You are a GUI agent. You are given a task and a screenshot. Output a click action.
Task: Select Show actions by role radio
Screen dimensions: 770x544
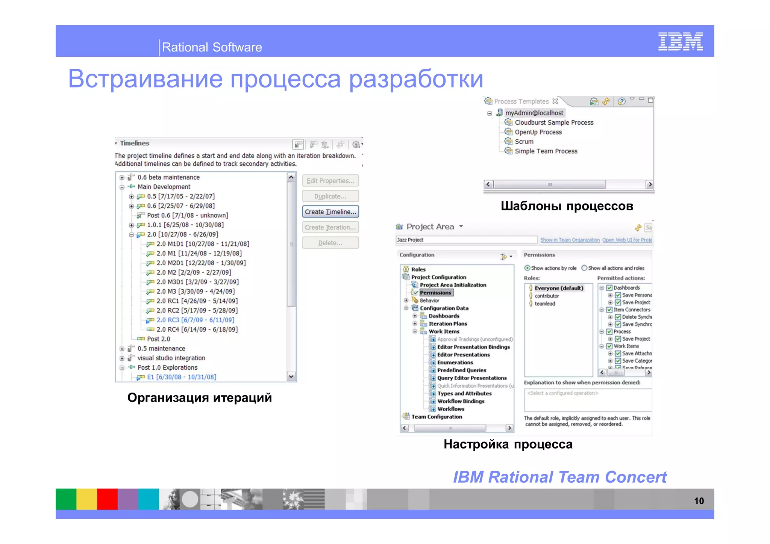[527, 268]
